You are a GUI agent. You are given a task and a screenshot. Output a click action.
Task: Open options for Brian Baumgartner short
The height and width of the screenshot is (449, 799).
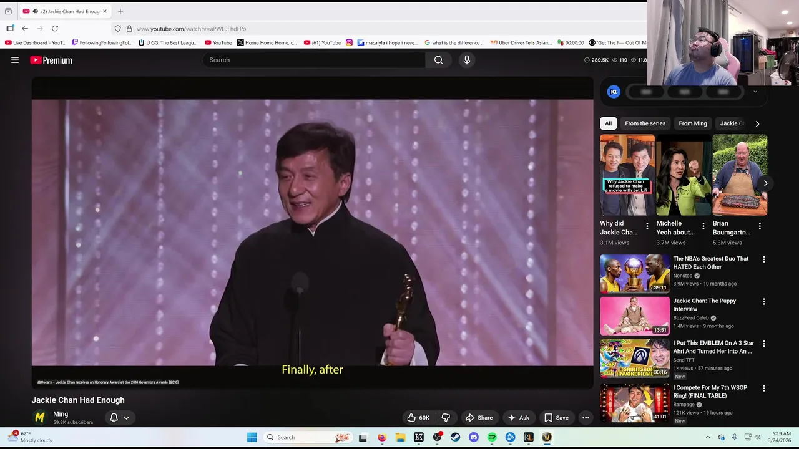pyautogui.click(x=760, y=226)
